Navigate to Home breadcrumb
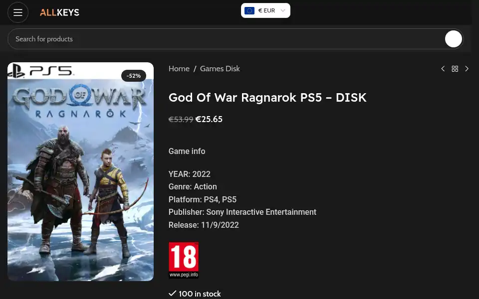Image resolution: width=479 pixels, height=299 pixels. [x=179, y=69]
